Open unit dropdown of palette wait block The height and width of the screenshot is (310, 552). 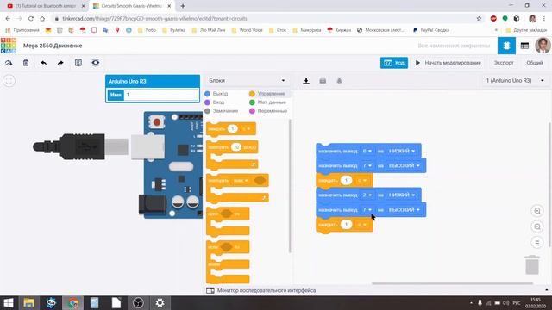pyautogui.click(x=246, y=129)
